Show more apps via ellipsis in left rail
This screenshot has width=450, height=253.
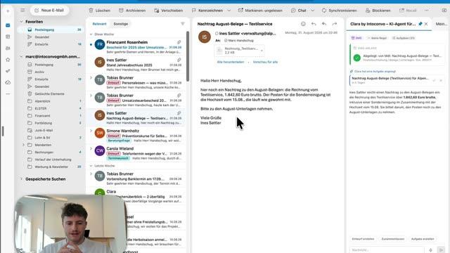(x=8, y=93)
